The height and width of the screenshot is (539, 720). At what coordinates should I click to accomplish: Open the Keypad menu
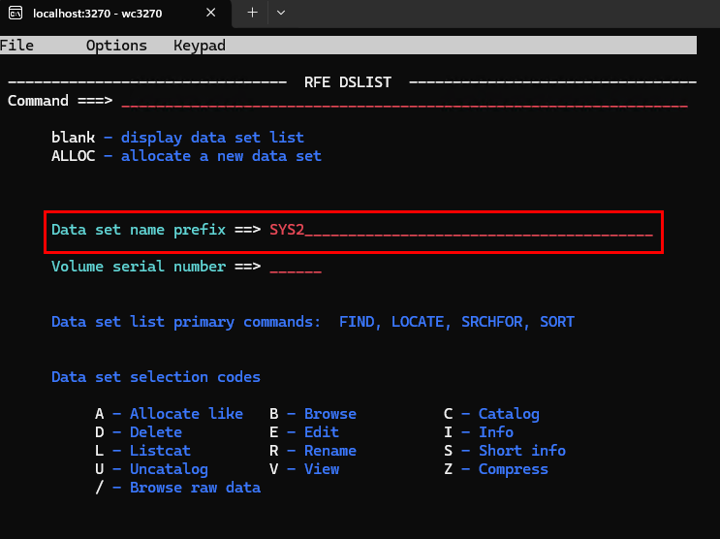tap(200, 46)
